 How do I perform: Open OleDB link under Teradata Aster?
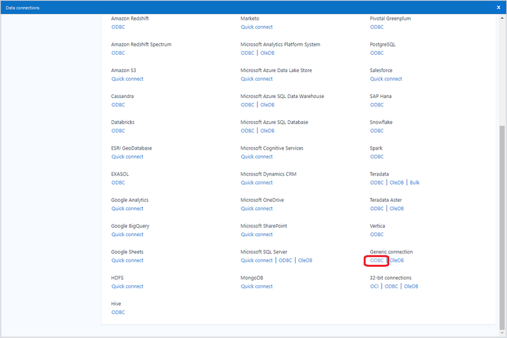pyautogui.click(x=397, y=208)
